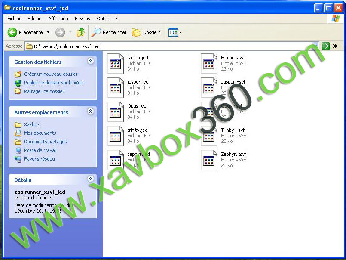Click the new folder icon in Gestion des fichiers
This screenshot has width=346, height=260.
coord(18,74)
